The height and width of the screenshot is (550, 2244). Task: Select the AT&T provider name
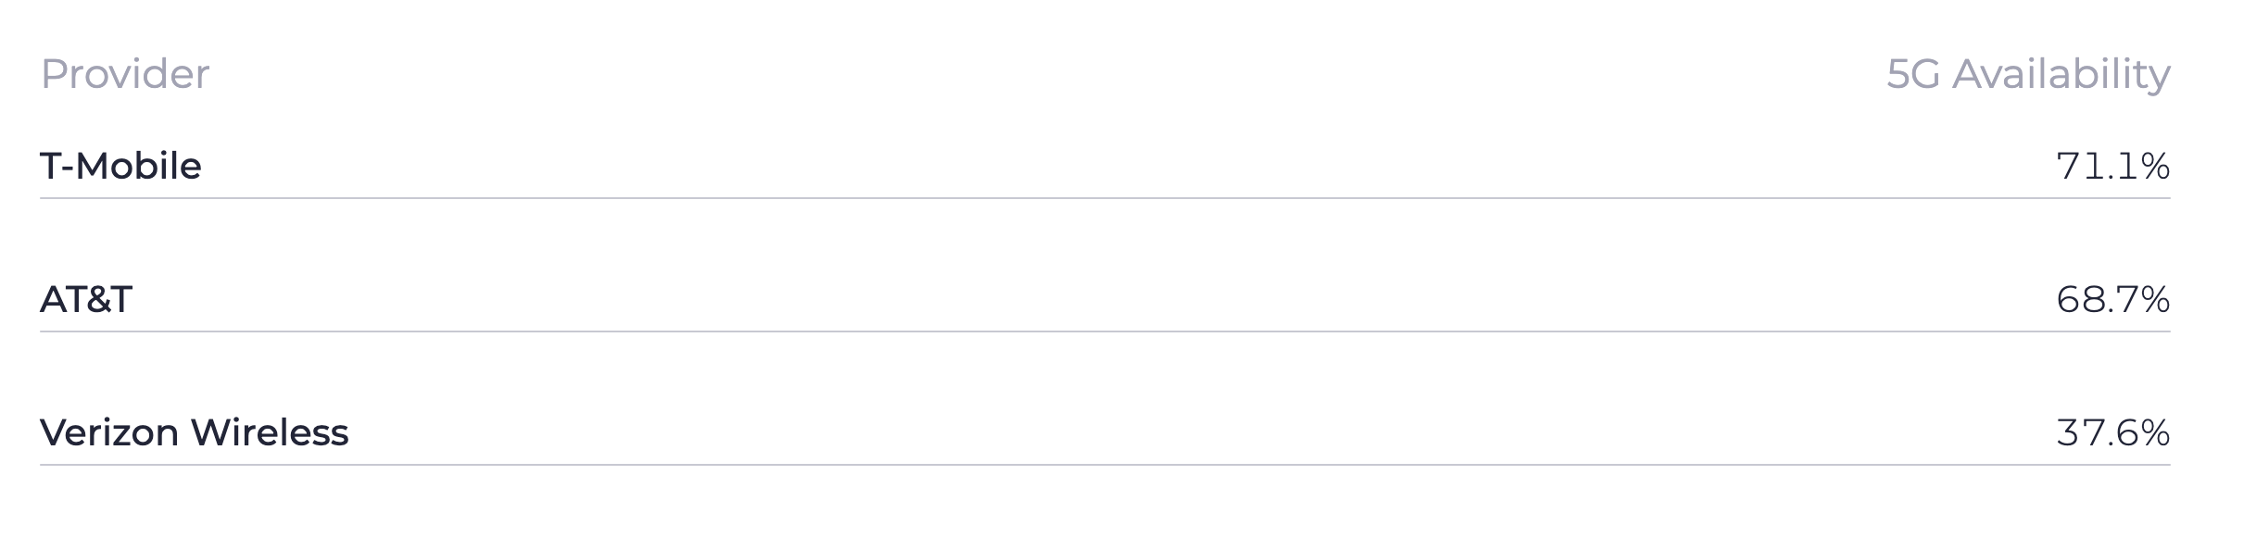pyautogui.click(x=86, y=300)
